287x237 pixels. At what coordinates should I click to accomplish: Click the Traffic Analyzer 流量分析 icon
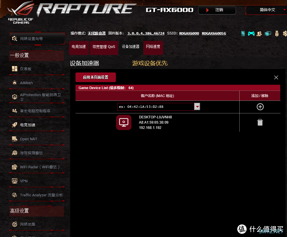[15, 195]
